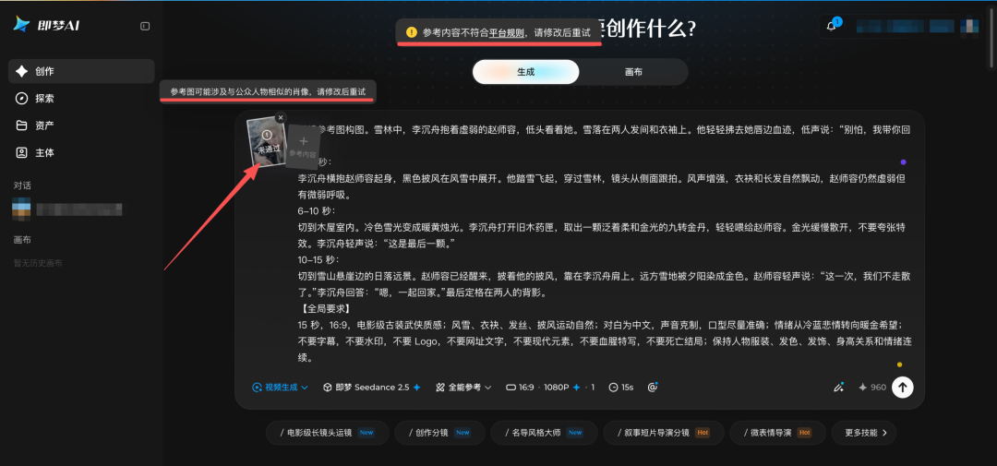Select the 微表情导演 skill chip
The image size is (997, 466).
point(777,432)
